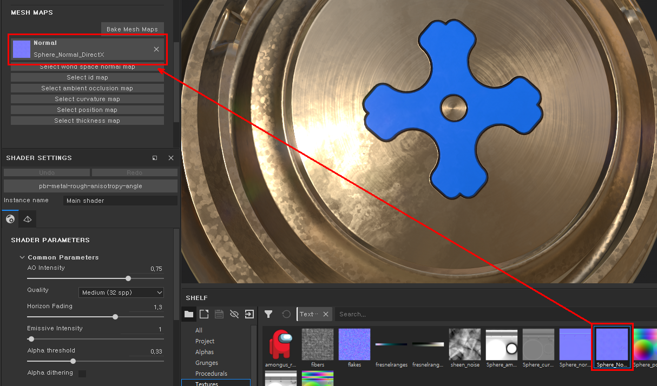Select the All shelf category
Screen dimensions: 657x386
pyautogui.click(x=199, y=330)
